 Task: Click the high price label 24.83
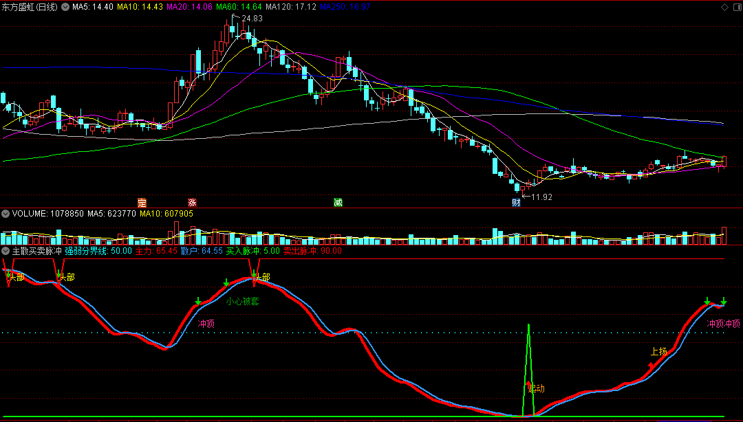click(252, 19)
